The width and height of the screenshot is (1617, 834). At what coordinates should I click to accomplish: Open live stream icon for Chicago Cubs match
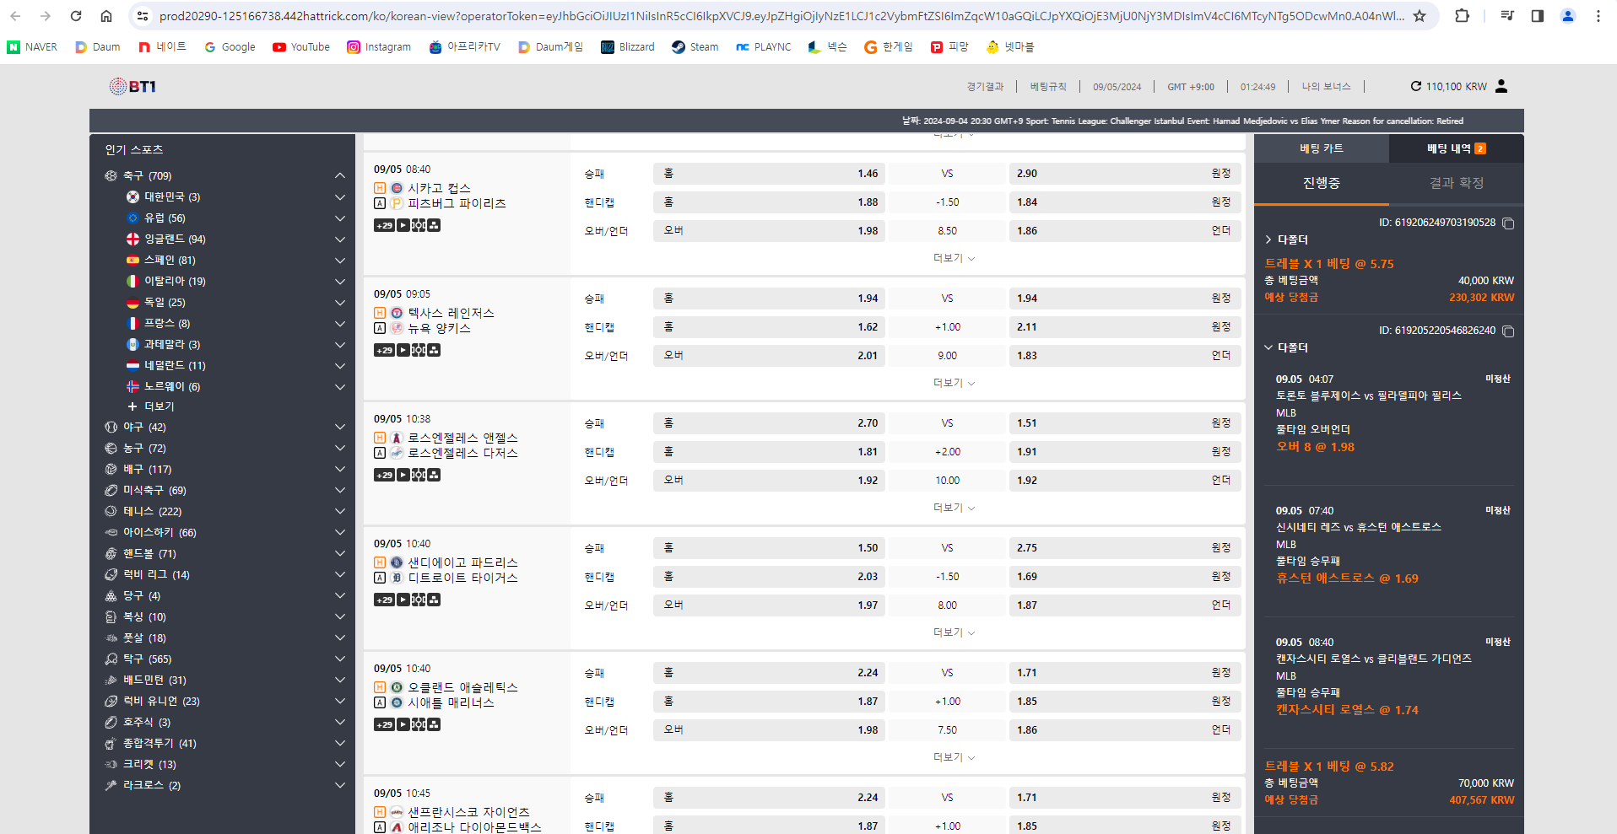coord(403,225)
